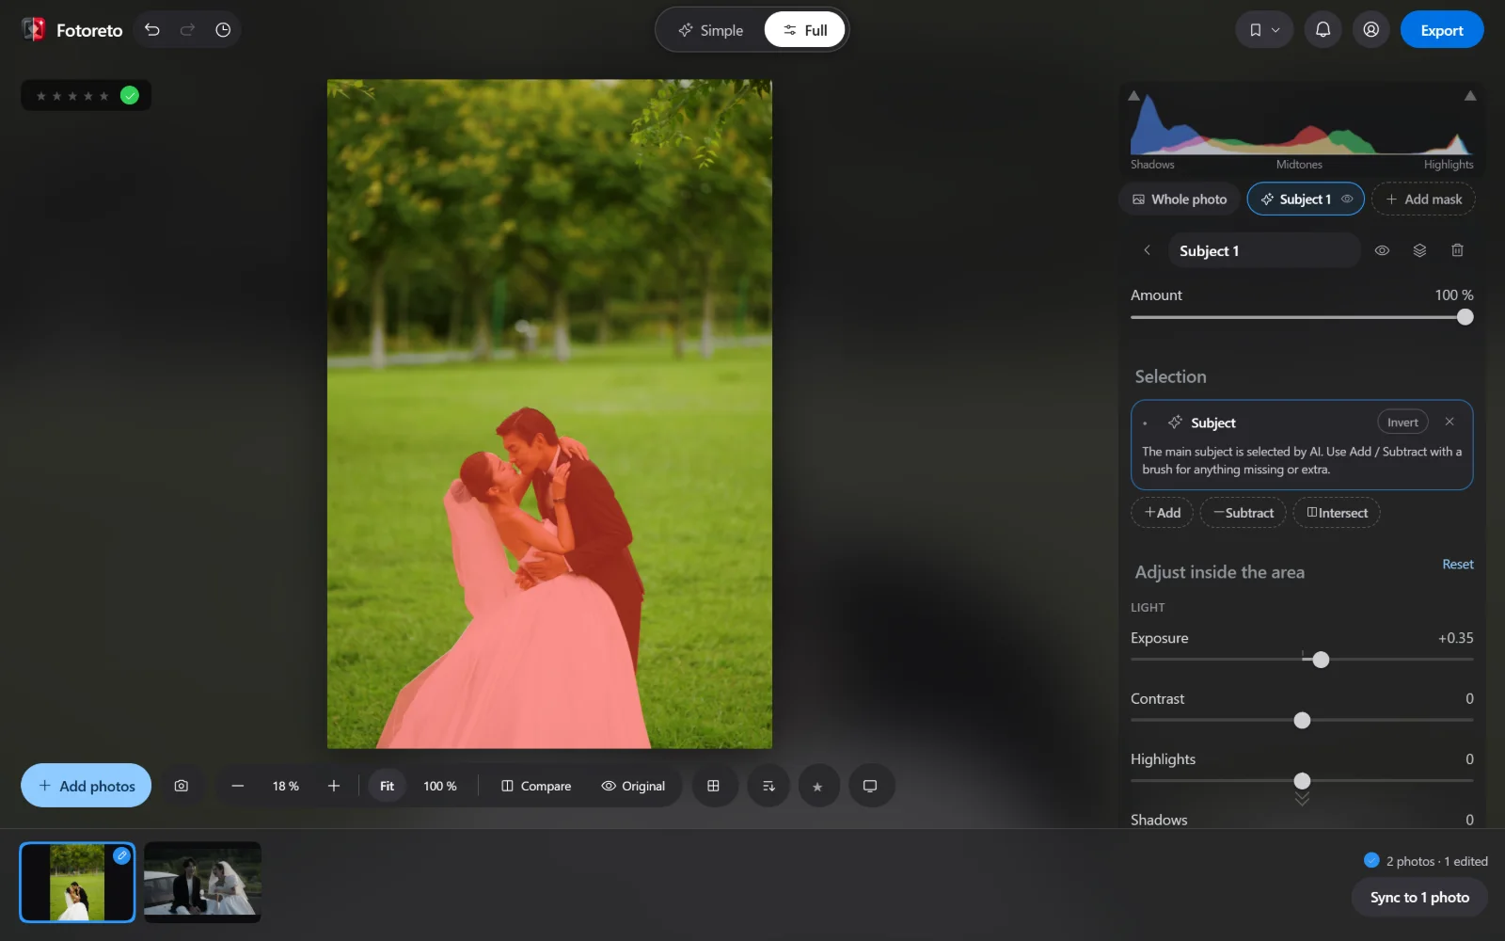Screen dimensions: 1505x941
Task: Open the edit history clock icon
Action: tap(223, 30)
